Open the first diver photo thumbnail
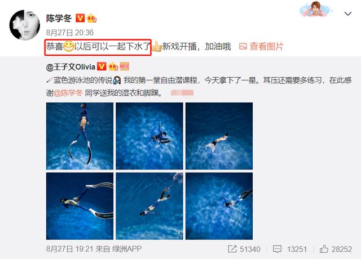This screenshot has width=361, height=259. tap(80, 136)
